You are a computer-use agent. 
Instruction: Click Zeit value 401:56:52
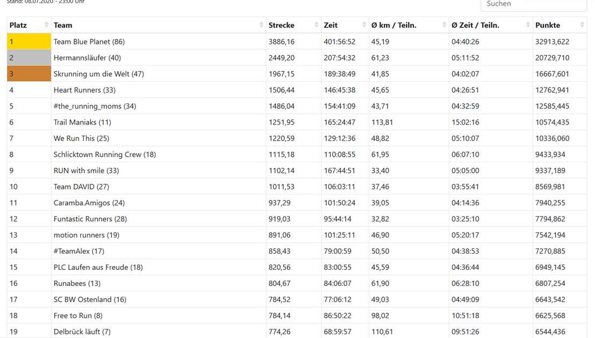tap(339, 41)
